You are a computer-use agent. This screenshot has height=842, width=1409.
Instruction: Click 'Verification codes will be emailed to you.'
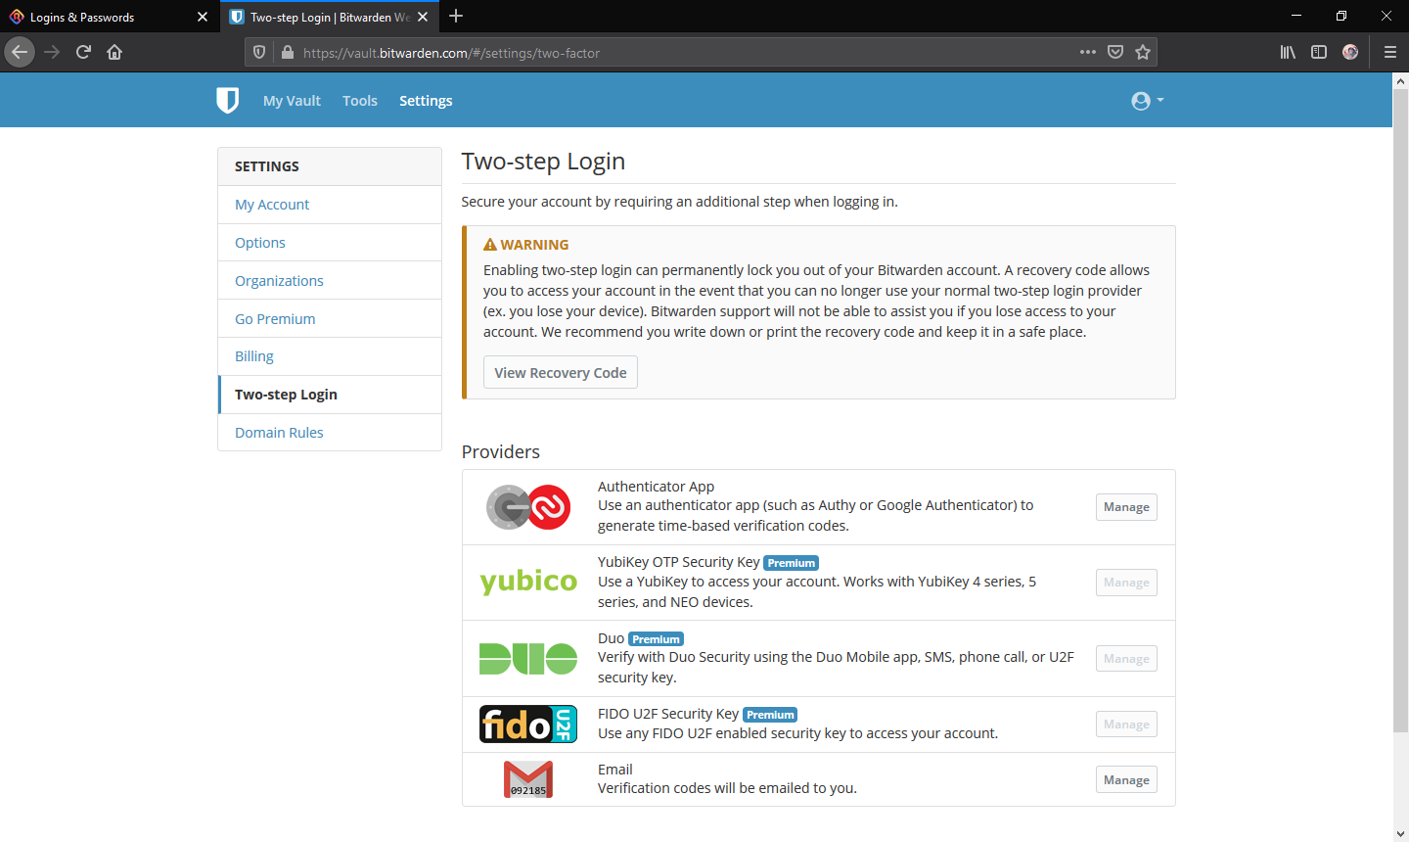[727, 788]
